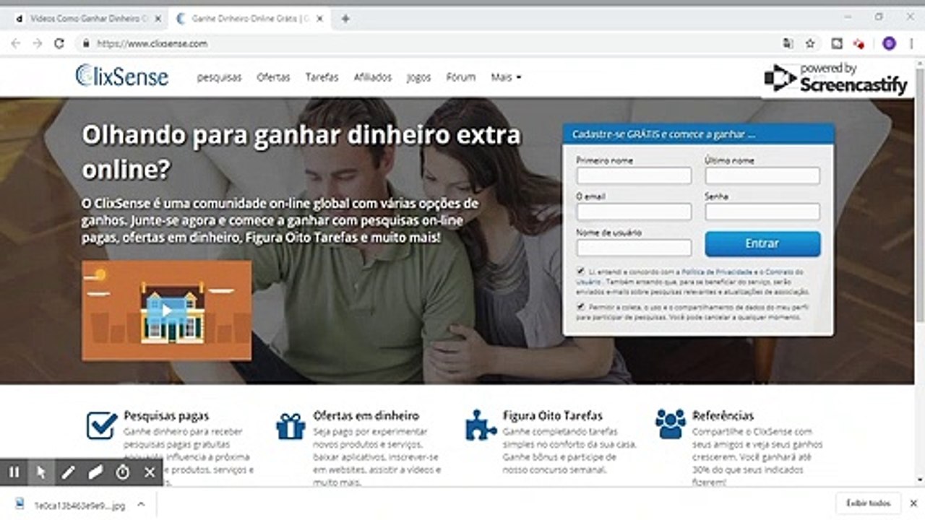Uncheck the privacy policy agreement checkbox
Viewport: 925px width, 520px height.
[x=581, y=271]
